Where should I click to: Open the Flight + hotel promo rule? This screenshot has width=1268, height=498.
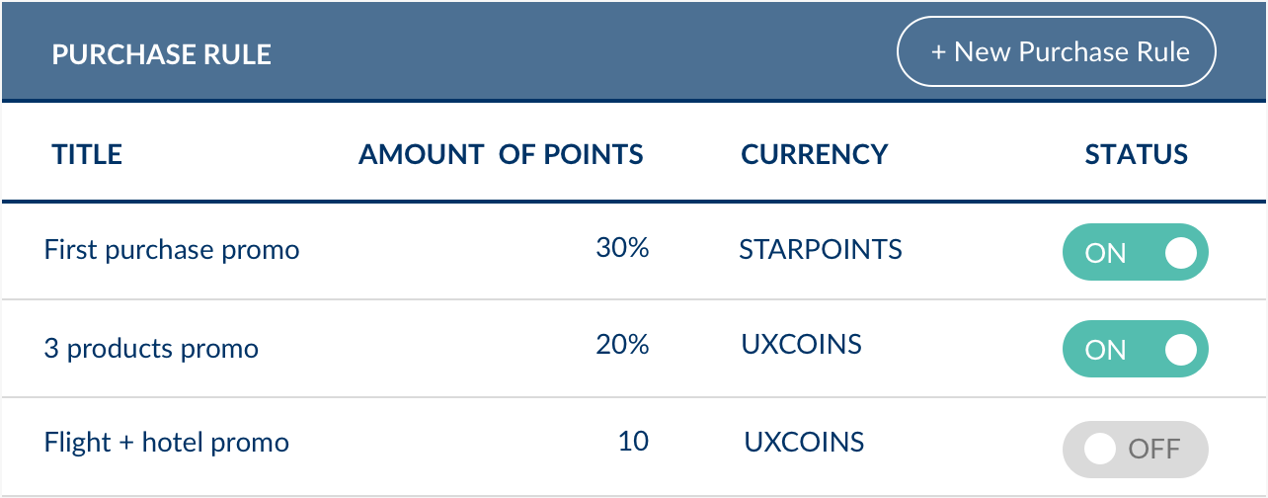pos(167,442)
